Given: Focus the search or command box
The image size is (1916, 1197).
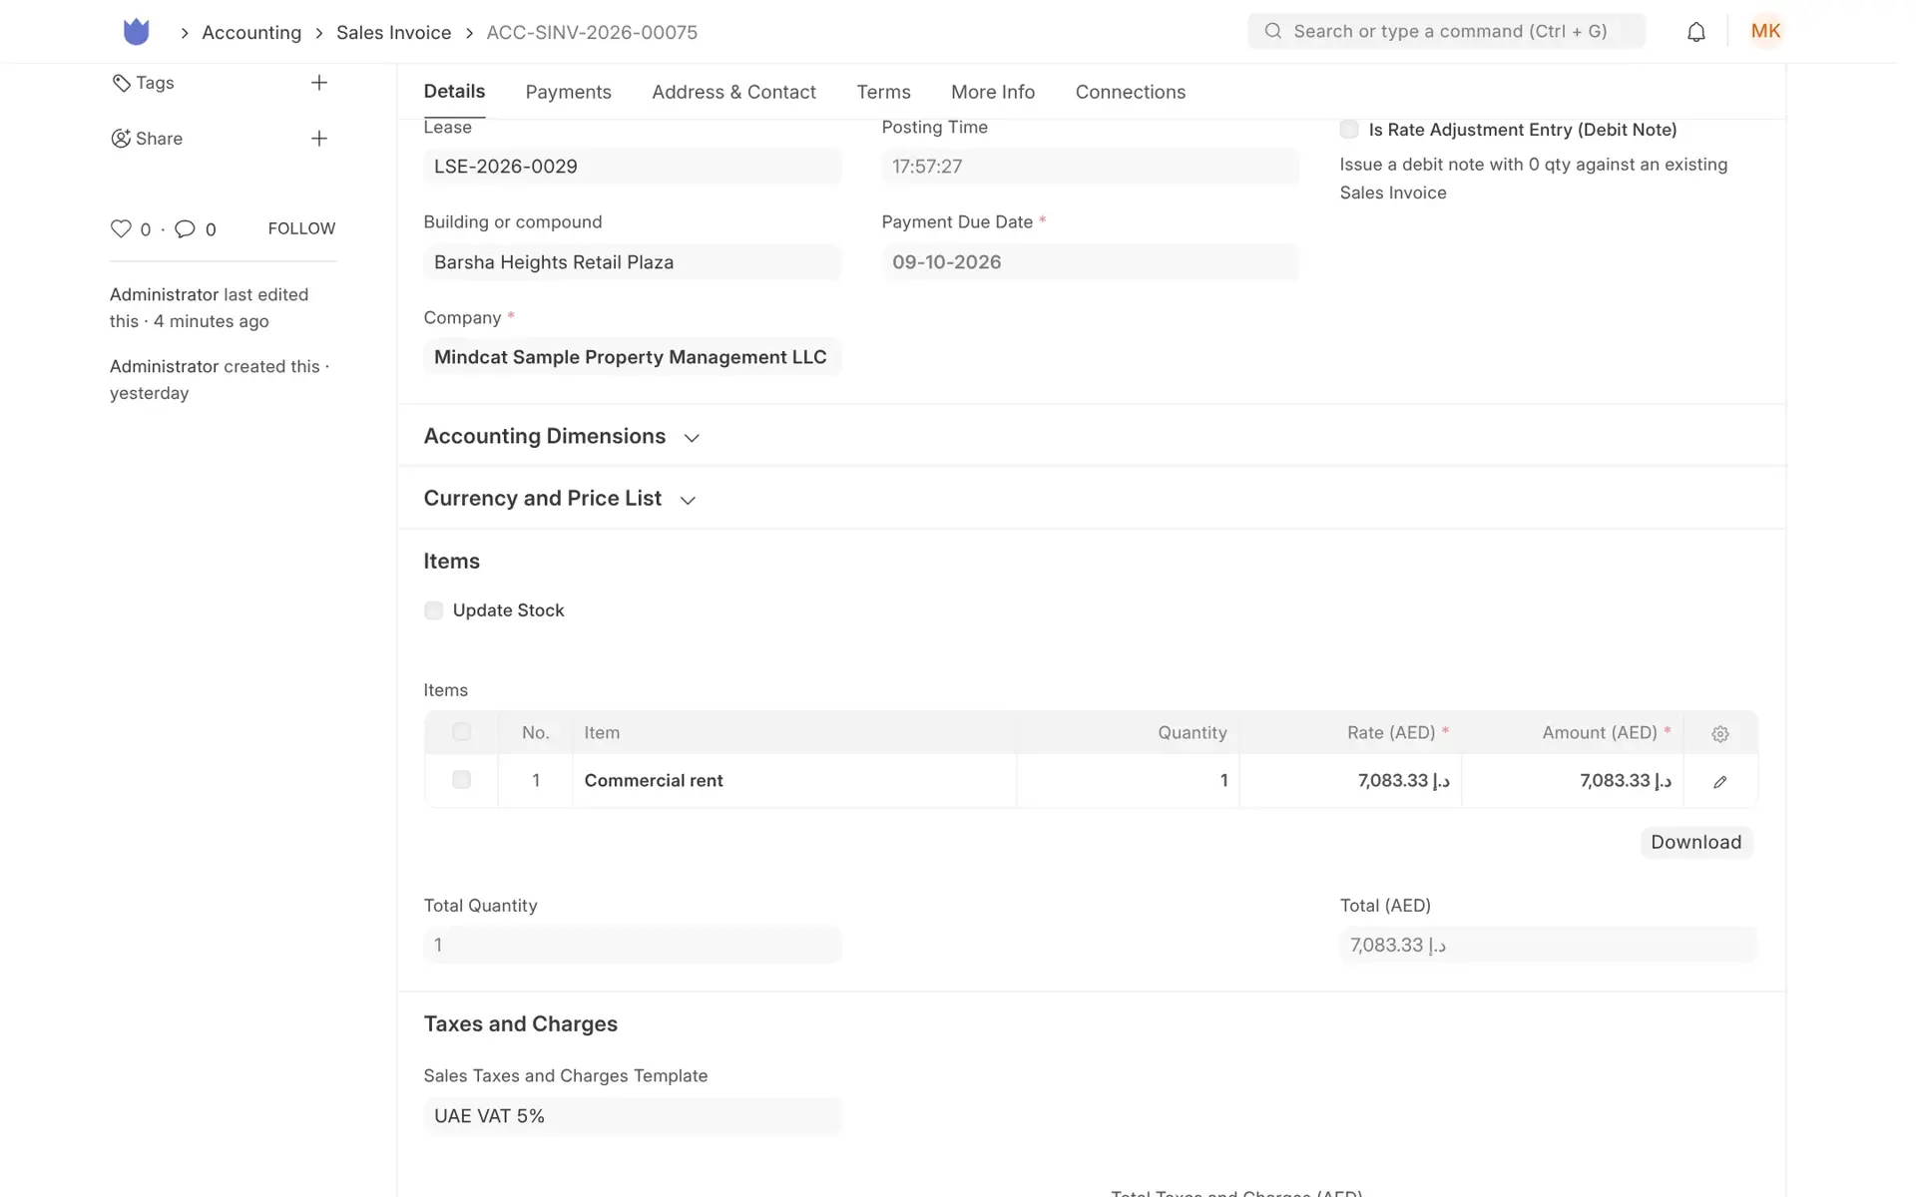Looking at the screenshot, I should pos(1446,31).
